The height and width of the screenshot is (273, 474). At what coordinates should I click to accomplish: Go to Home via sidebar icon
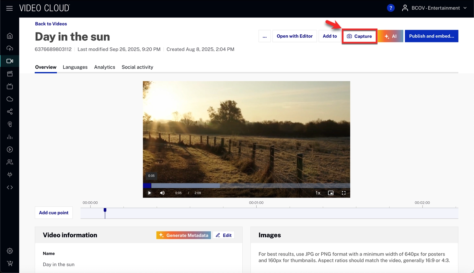[10, 36]
